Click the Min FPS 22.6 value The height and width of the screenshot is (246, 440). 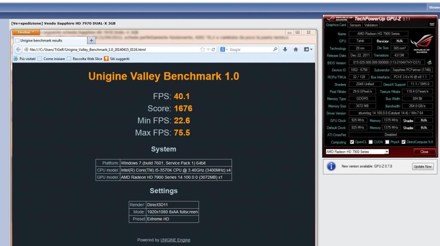click(182, 120)
